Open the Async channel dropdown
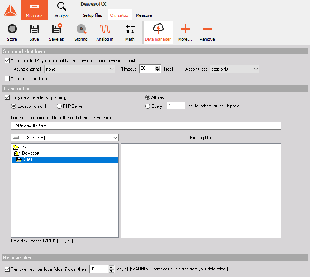 coord(80,69)
